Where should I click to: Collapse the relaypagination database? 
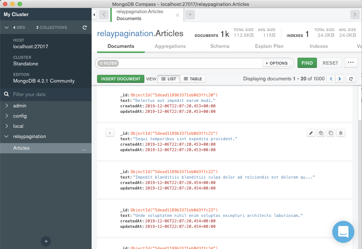[x=7, y=136]
